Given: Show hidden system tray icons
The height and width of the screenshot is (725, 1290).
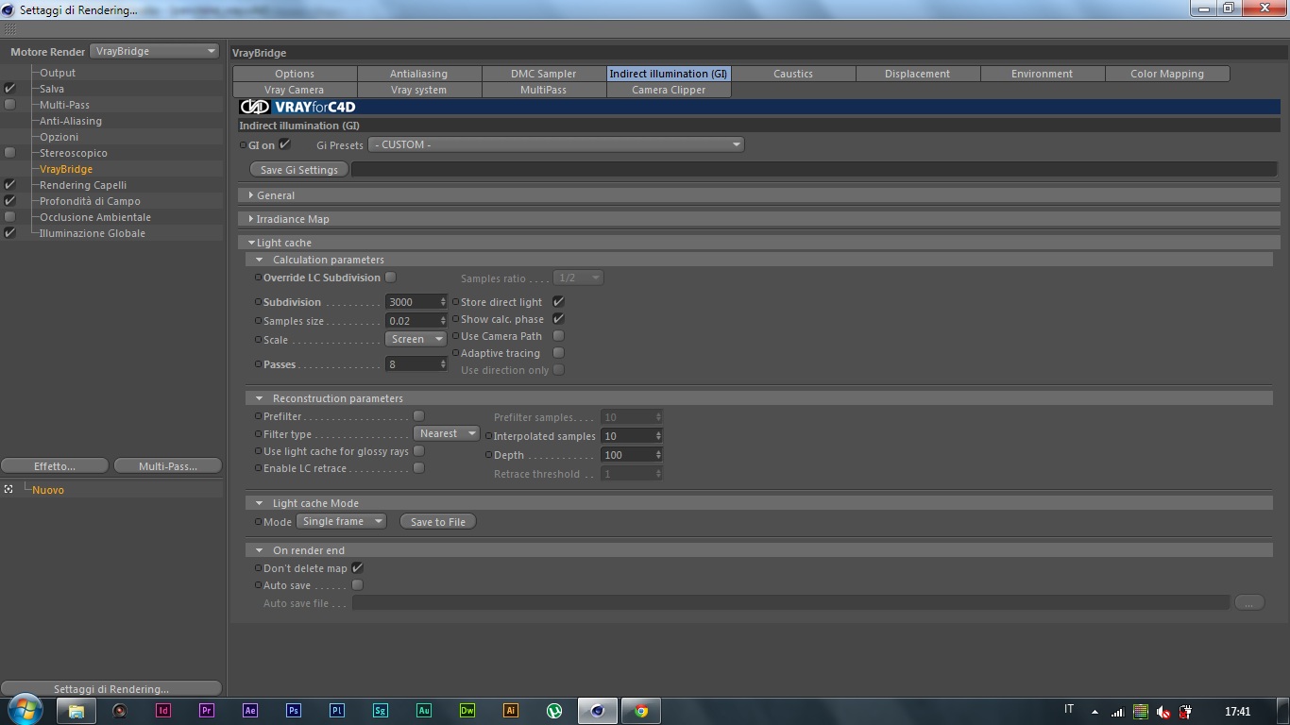Looking at the screenshot, I should coord(1095,712).
